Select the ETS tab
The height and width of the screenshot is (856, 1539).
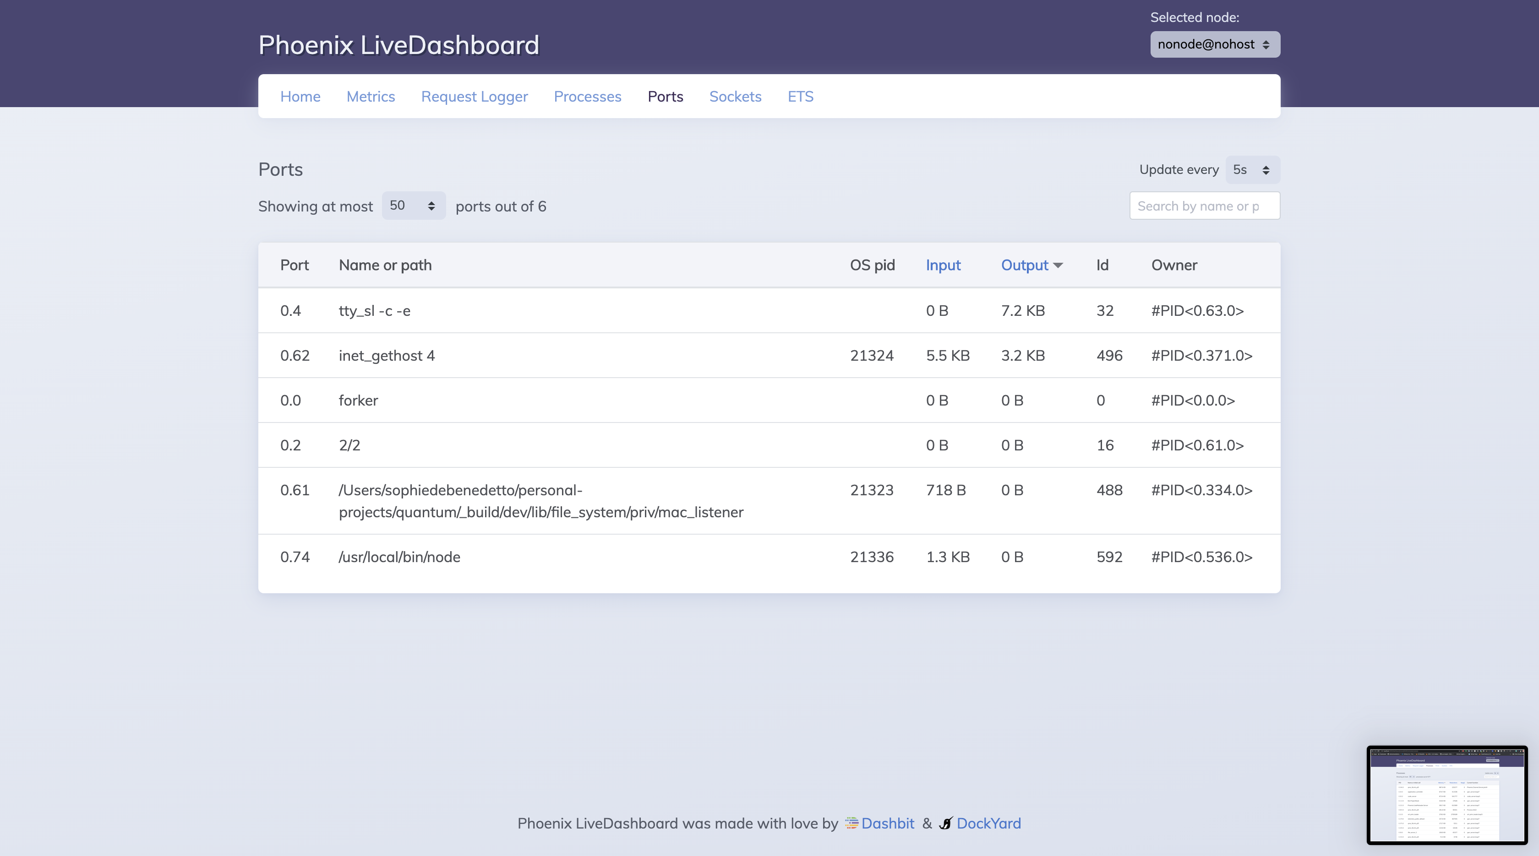800,97
